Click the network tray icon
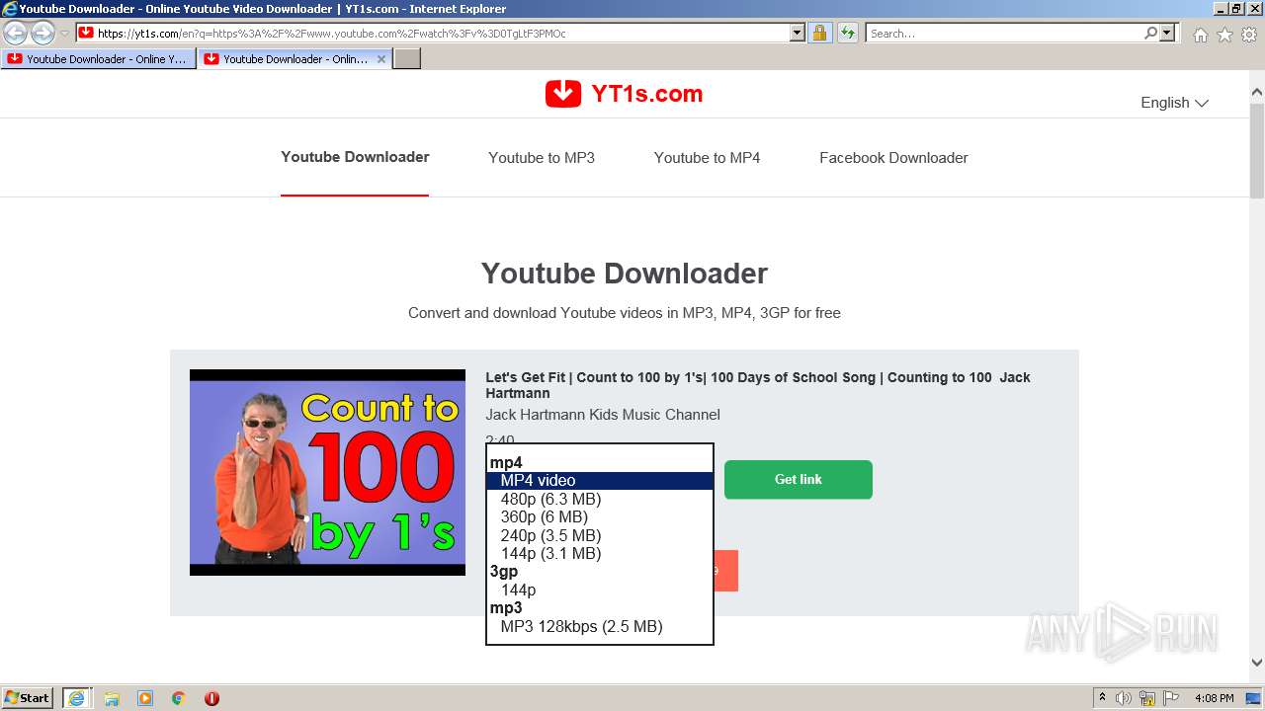 [1147, 698]
